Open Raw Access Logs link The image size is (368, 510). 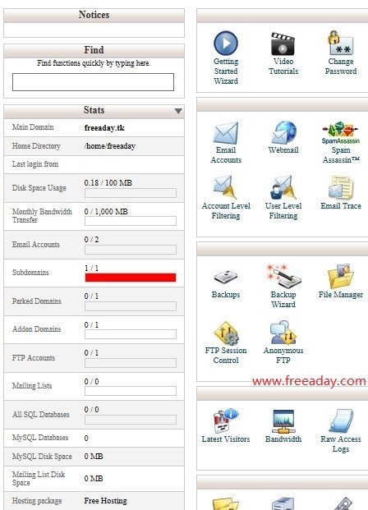(x=341, y=443)
